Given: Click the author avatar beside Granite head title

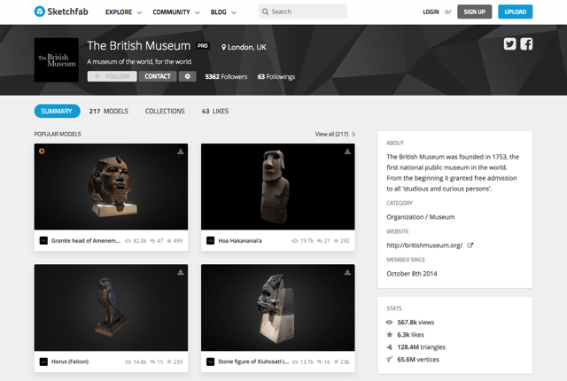Looking at the screenshot, I should pyautogui.click(x=43, y=240).
